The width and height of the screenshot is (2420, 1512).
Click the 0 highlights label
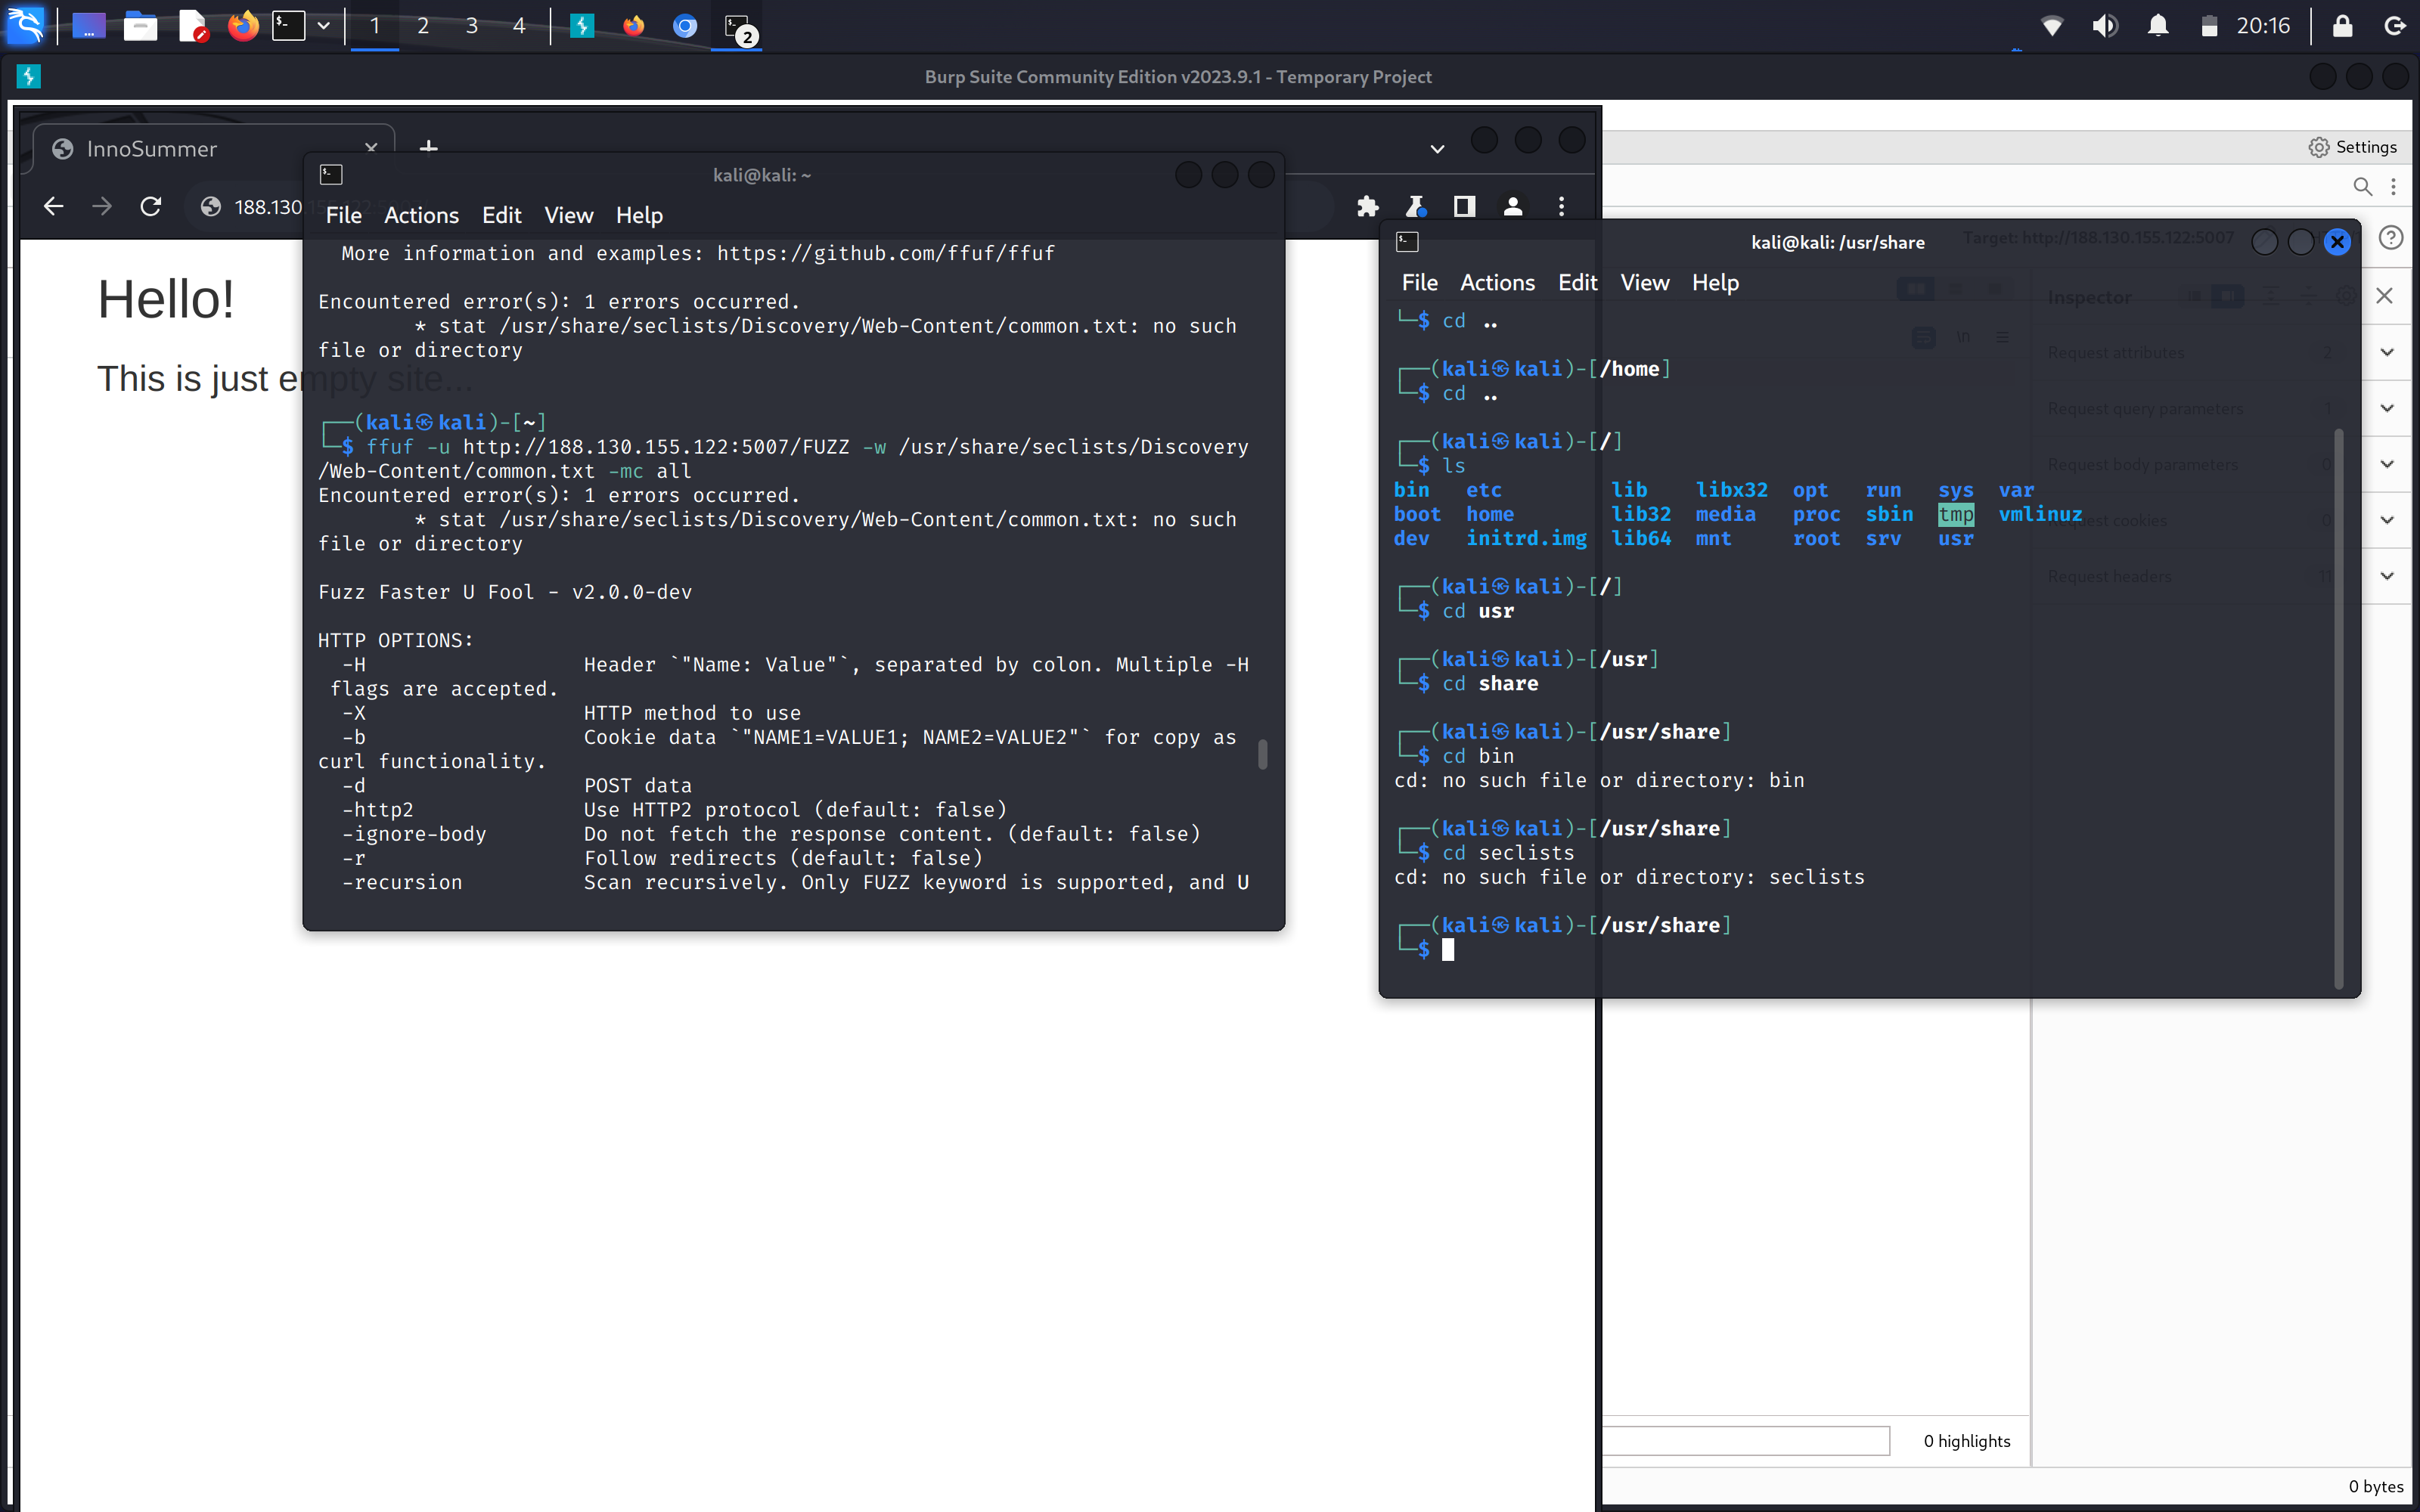[x=1967, y=1441]
